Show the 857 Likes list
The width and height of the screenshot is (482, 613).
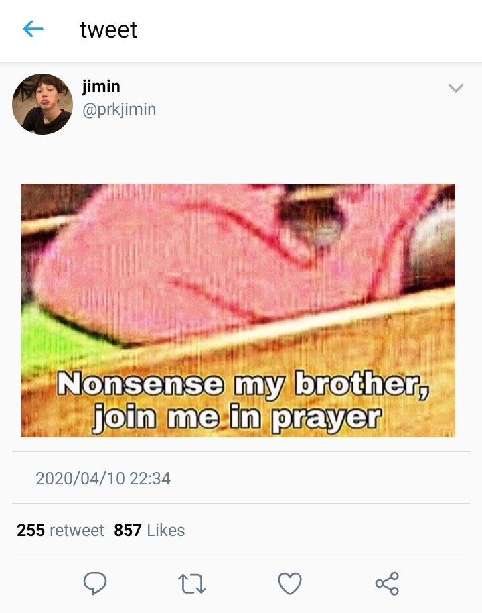(x=149, y=530)
